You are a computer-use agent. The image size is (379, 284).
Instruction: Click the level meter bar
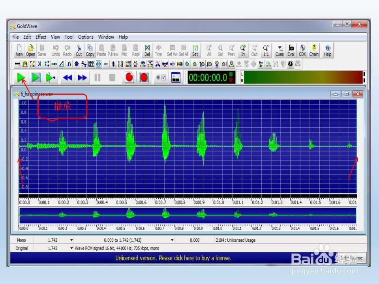click(303, 77)
